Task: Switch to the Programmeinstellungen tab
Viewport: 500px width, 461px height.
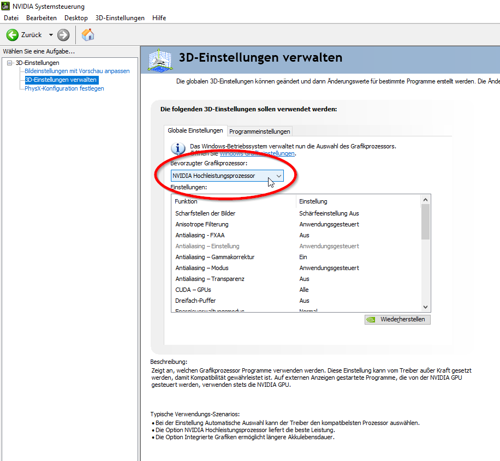Action: coord(260,131)
